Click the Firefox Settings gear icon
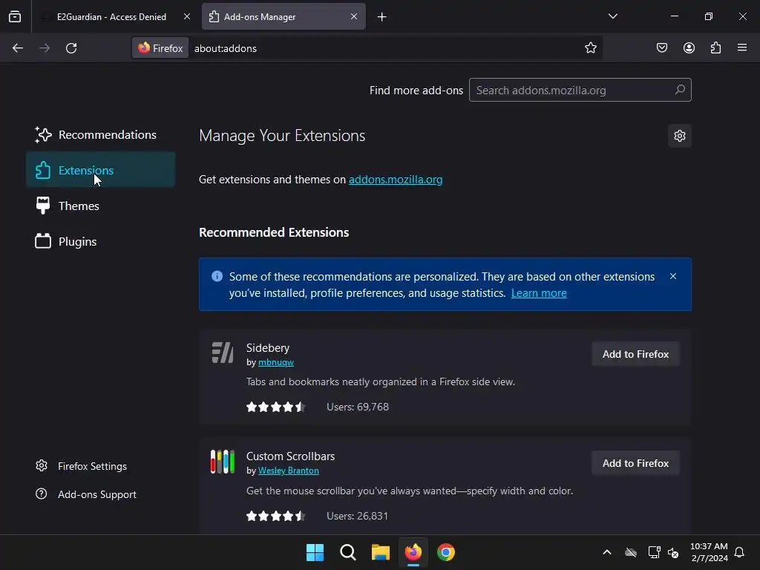Viewport: 760px width, 570px height. click(42, 466)
